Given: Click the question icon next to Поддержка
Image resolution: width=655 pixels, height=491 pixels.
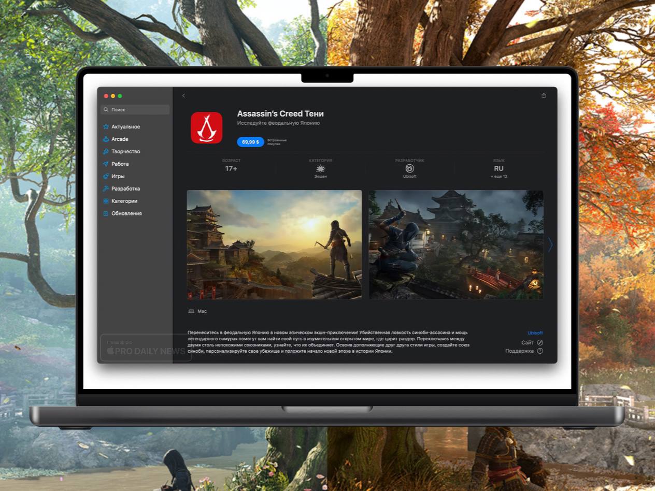Looking at the screenshot, I should [x=540, y=351].
